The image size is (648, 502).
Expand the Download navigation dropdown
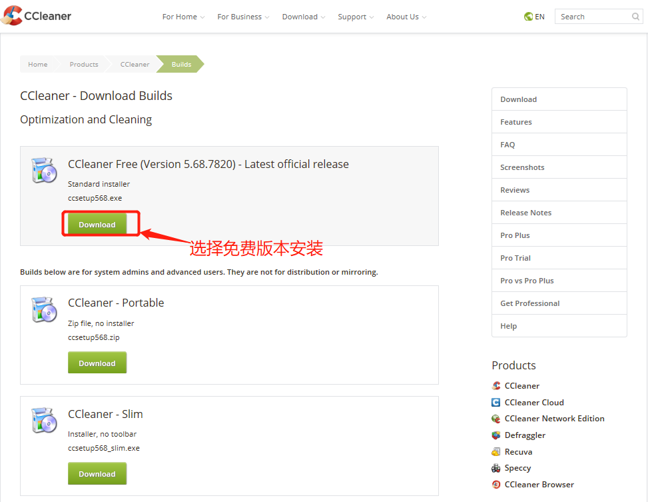coord(300,17)
